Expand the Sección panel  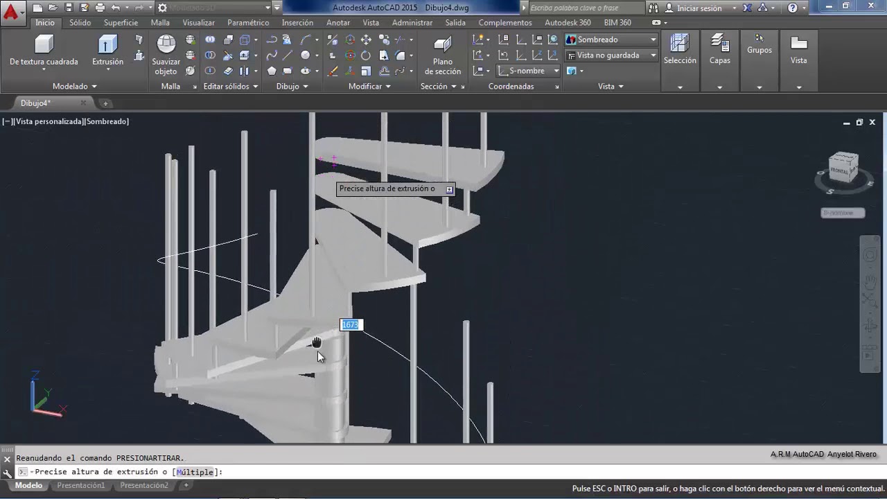(442, 87)
